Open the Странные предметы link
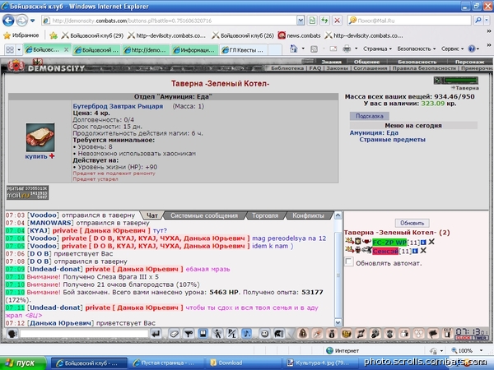Screen dimensions: 494x370 point(392,140)
